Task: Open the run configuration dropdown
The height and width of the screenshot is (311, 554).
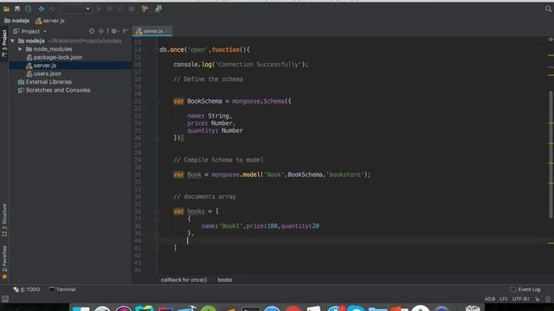Action: pos(77,9)
